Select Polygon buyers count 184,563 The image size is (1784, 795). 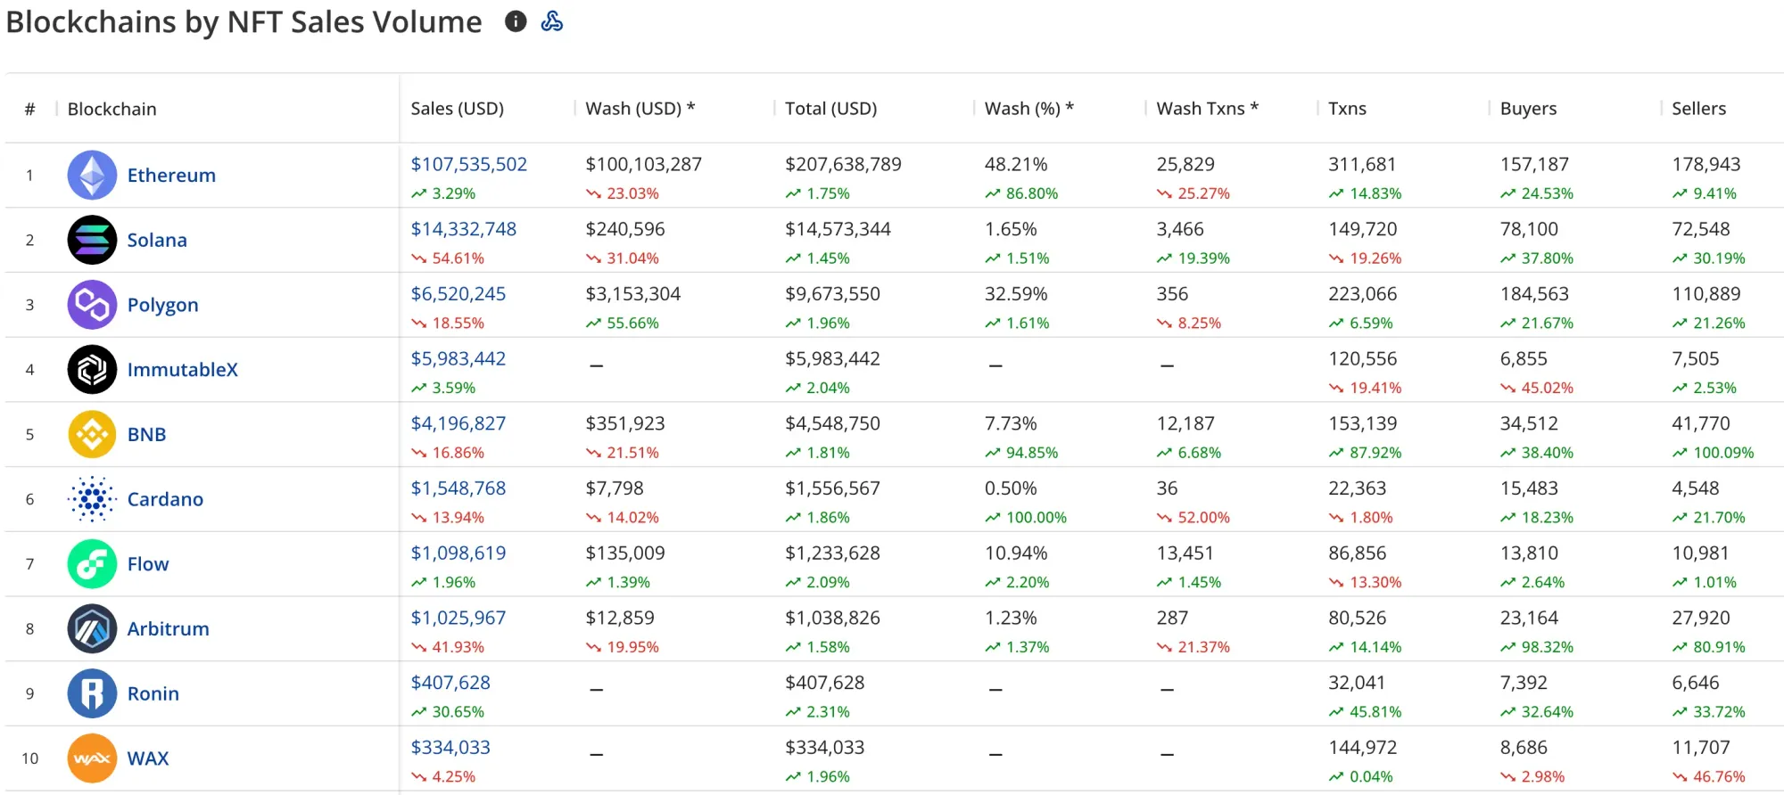tap(1534, 294)
